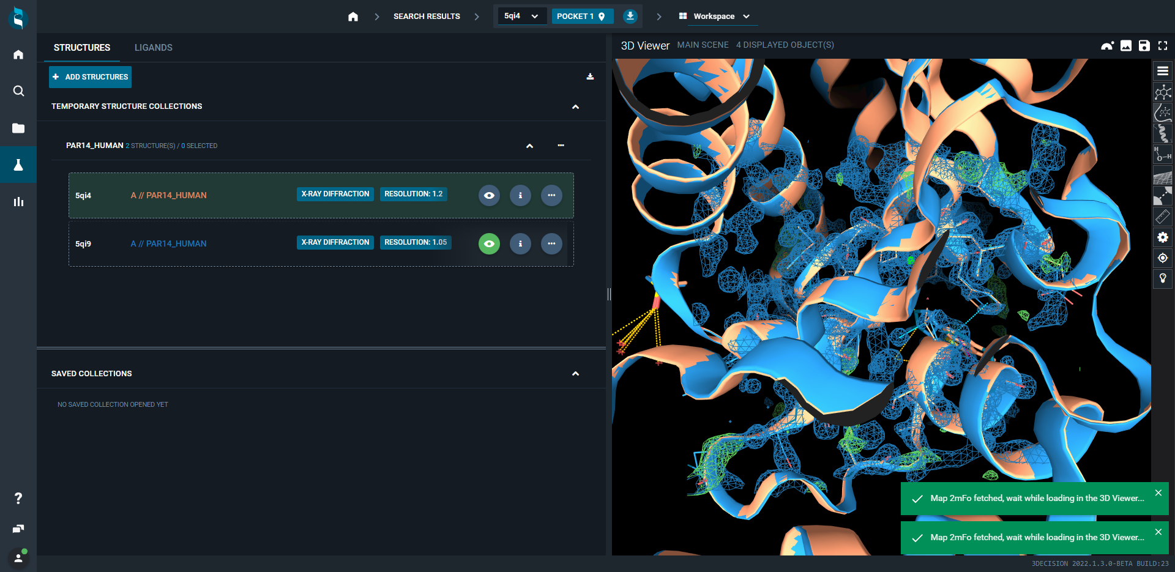1175x572 pixels.
Task: Toggle binding pocket surface display tool
Action: click(x=1163, y=113)
